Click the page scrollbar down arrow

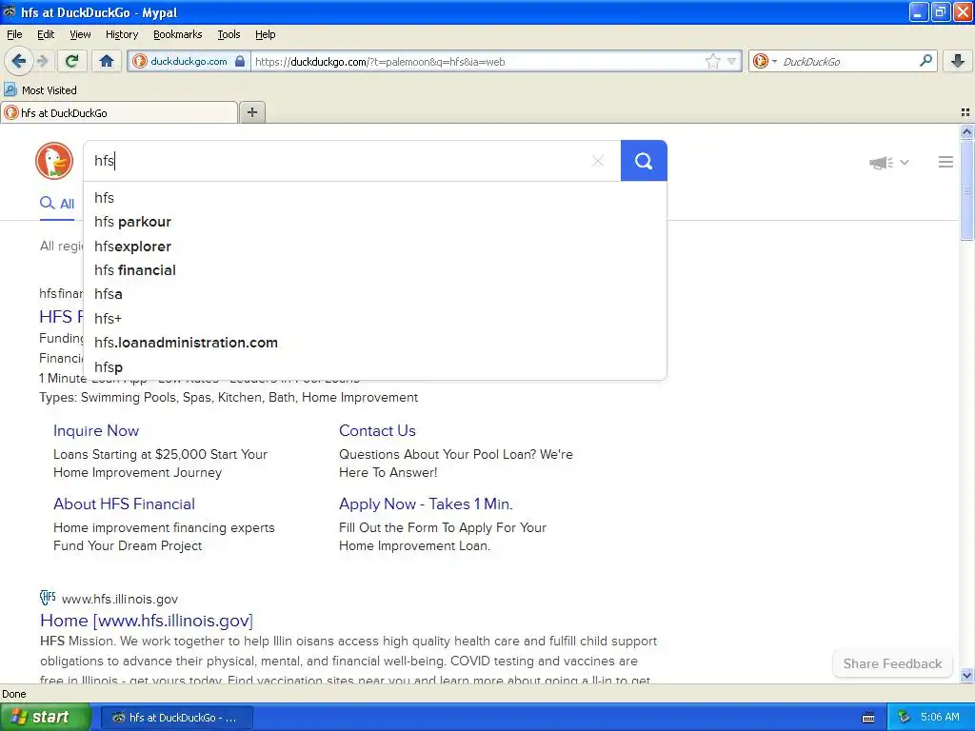pos(966,675)
